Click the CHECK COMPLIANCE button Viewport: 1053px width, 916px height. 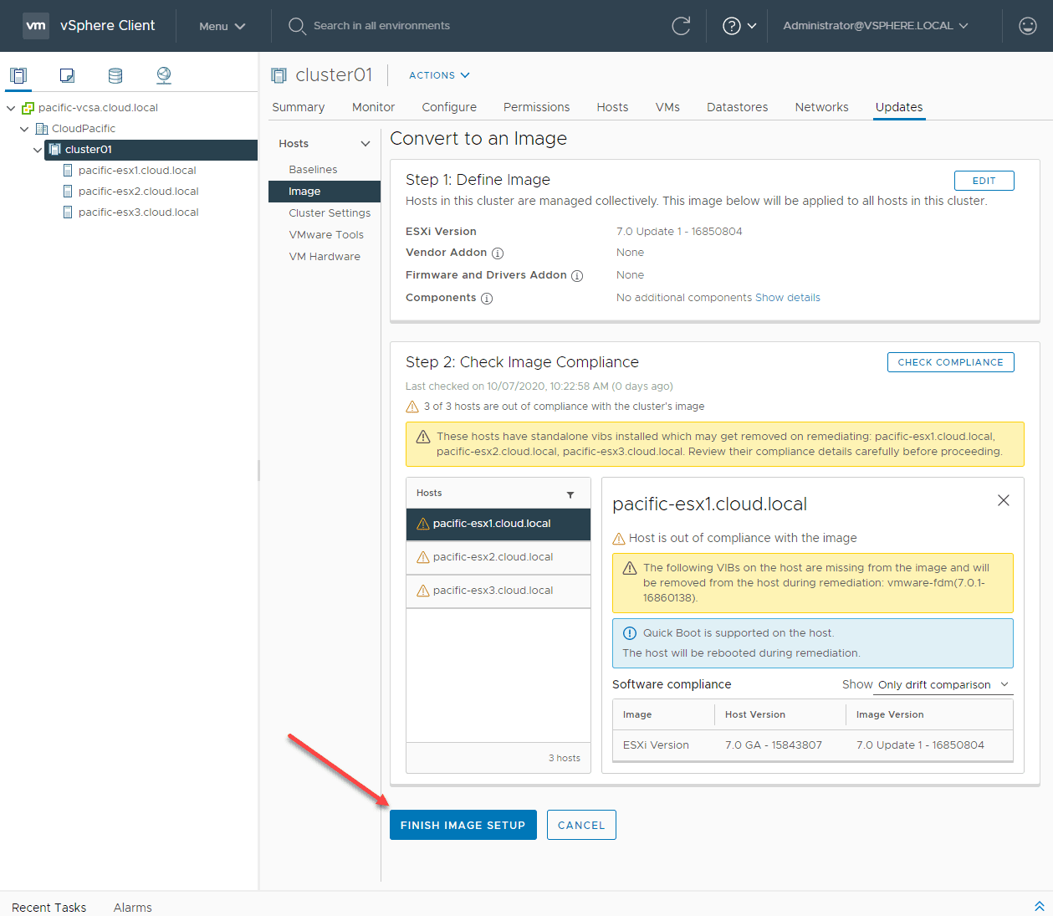coord(950,362)
